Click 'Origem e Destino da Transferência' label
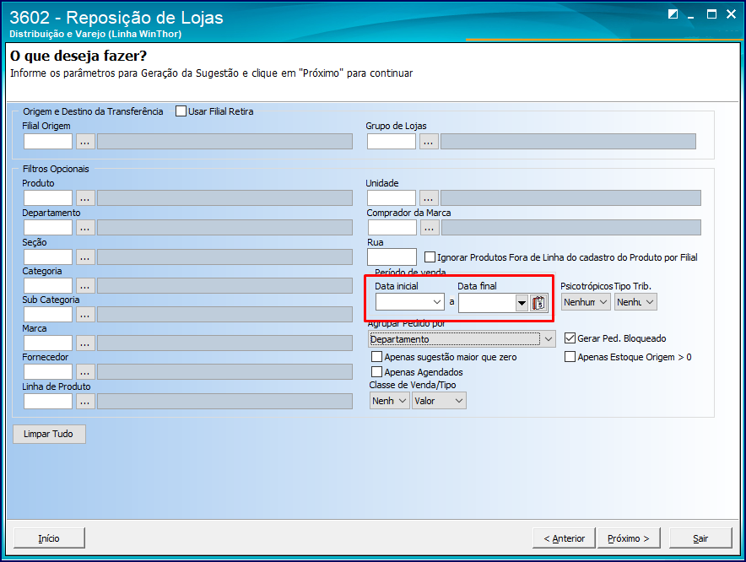This screenshot has width=746, height=562. (x=93, y=111)
